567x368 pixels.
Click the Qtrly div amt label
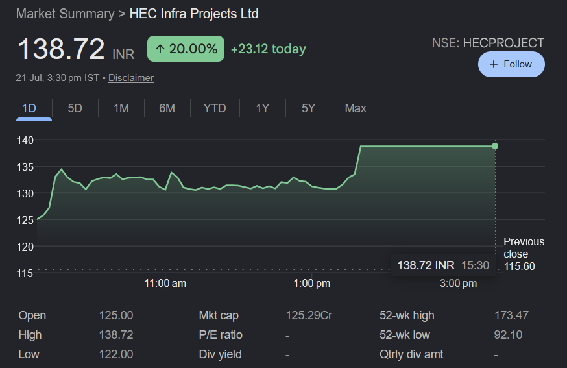coord(411,354)
